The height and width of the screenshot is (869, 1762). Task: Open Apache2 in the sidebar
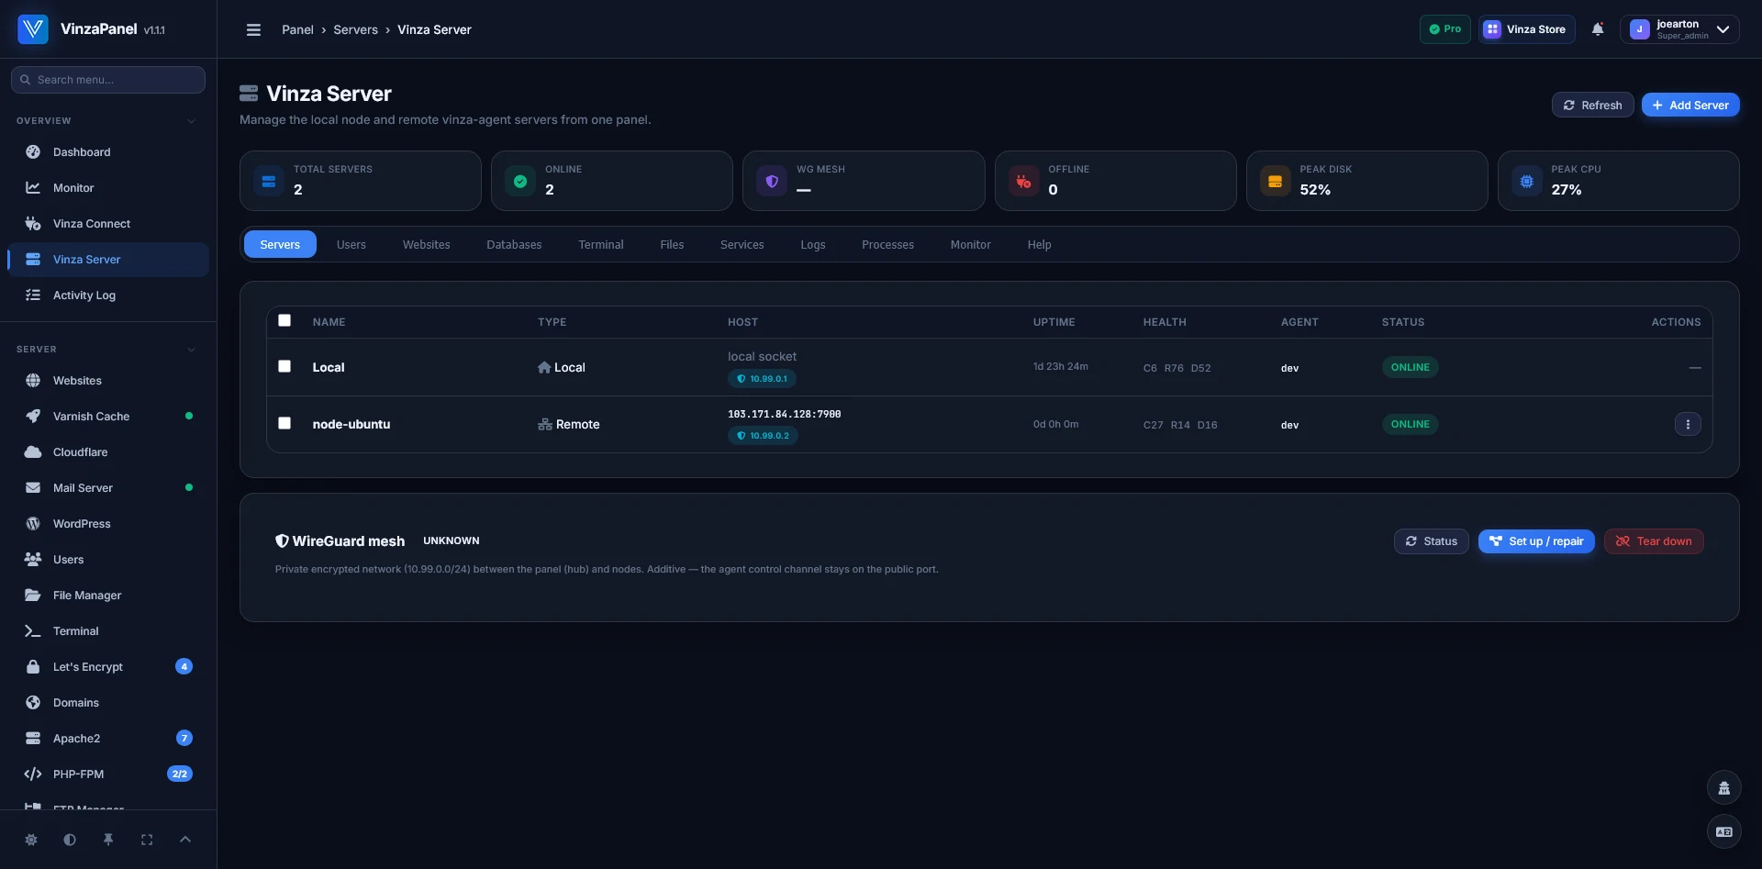tap(108, 739)
